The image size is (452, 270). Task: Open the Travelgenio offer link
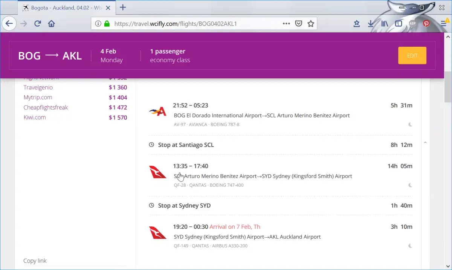pyautogui.click(x=38, y=87)
